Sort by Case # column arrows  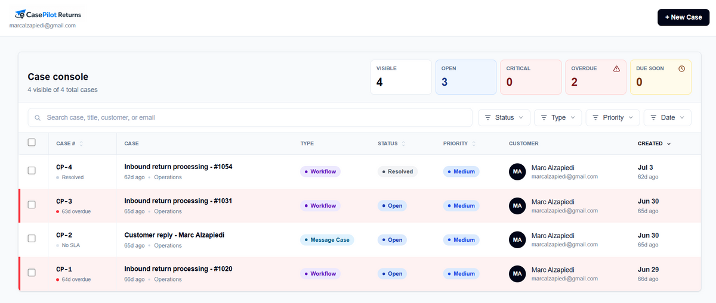(x=81, y=143)
